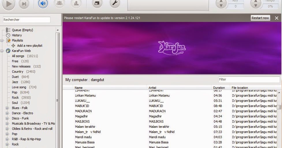Select the Country (2493) category

pos(24,72)
